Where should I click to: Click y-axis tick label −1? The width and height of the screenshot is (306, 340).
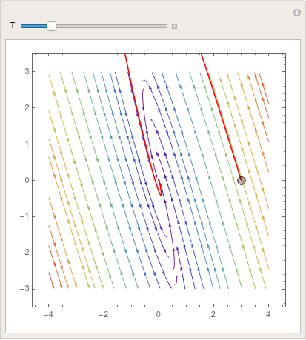click(24, 216)
